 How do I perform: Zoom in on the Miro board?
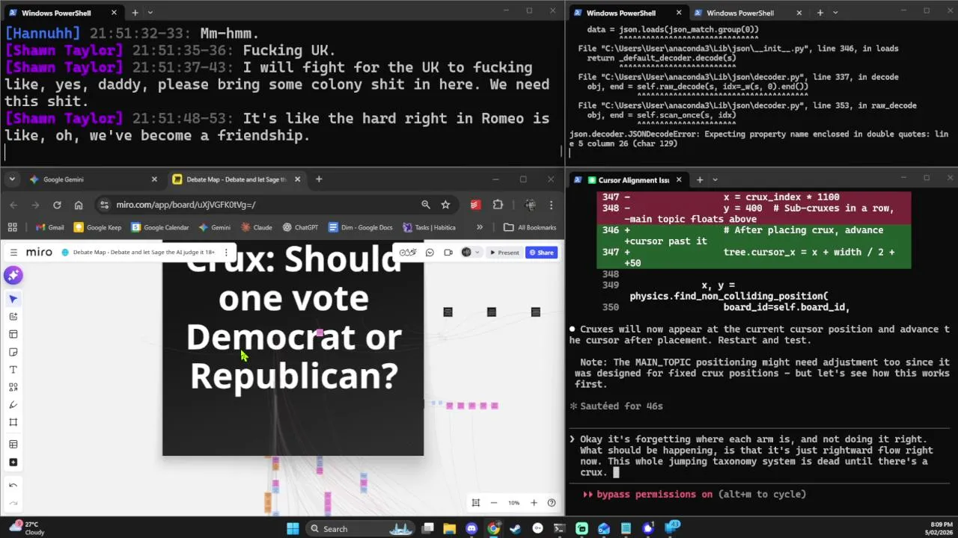534,503
